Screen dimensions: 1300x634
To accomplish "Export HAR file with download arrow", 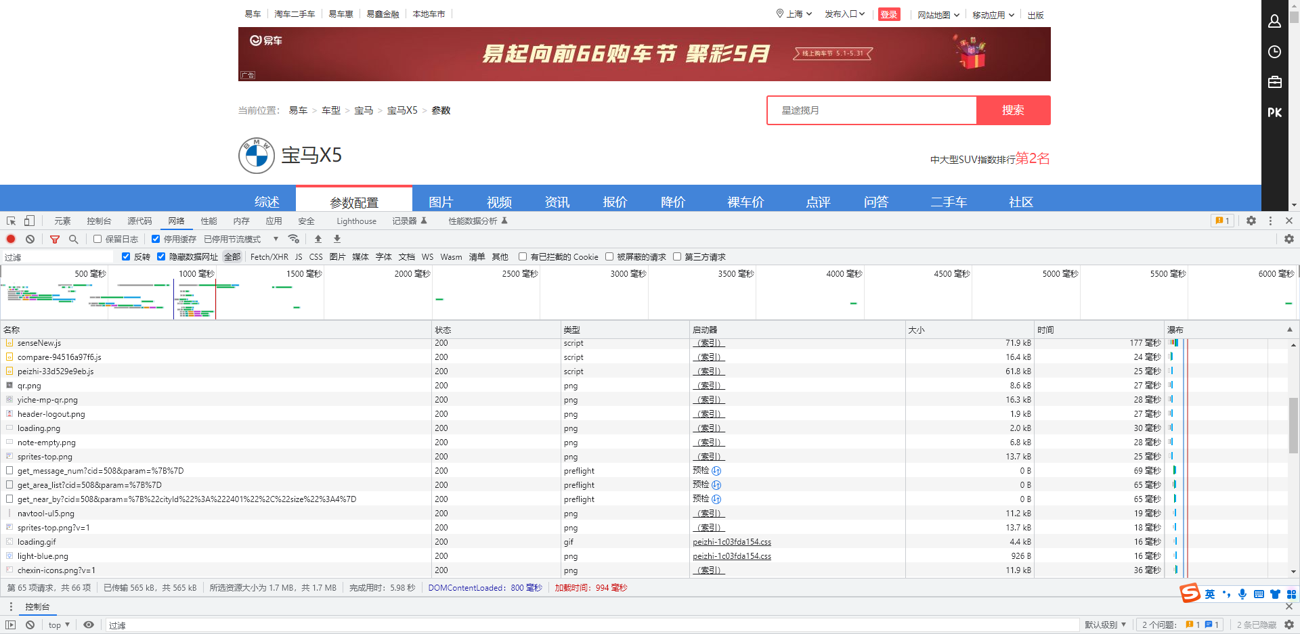I will [x=337, y=239].
